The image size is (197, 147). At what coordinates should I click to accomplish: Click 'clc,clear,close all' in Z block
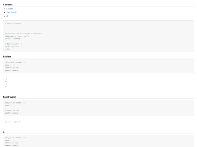tap(15, 138)
